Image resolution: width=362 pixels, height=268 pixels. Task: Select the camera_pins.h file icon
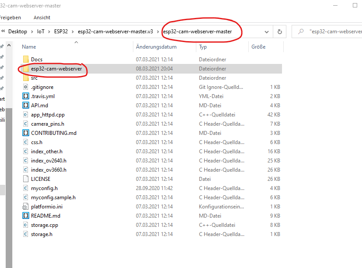26,124
